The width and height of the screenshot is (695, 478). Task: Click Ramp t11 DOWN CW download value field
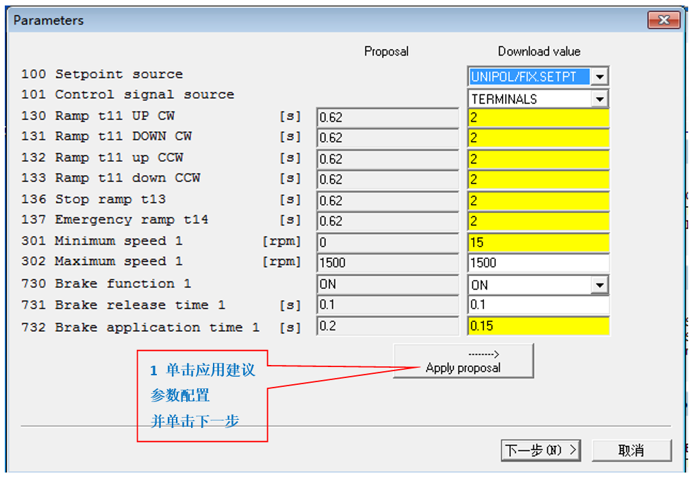pos(538,138)
